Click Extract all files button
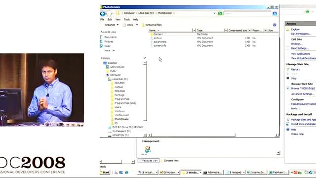Image resolution: width=316 pixels, height=178 pixels. (x=152, y=25)
